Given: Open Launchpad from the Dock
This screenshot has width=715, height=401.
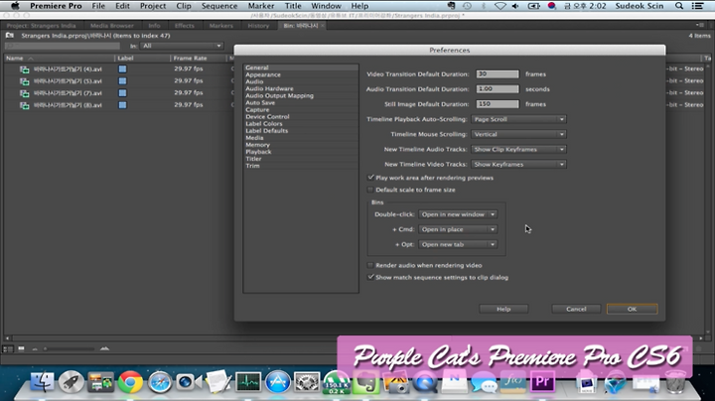Looking at the screenshot, I should point(71,382).
